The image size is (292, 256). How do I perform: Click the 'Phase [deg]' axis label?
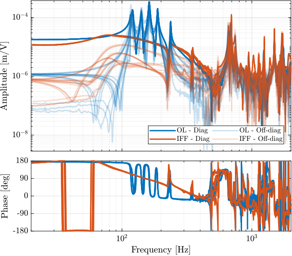click(x=4, y=196)
